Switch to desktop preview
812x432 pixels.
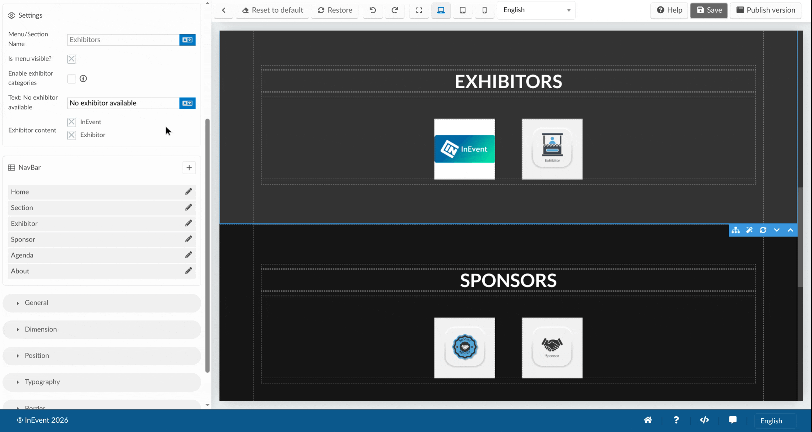441,10
